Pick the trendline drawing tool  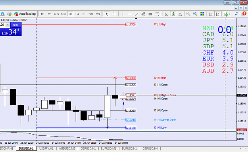coord(136,14)
